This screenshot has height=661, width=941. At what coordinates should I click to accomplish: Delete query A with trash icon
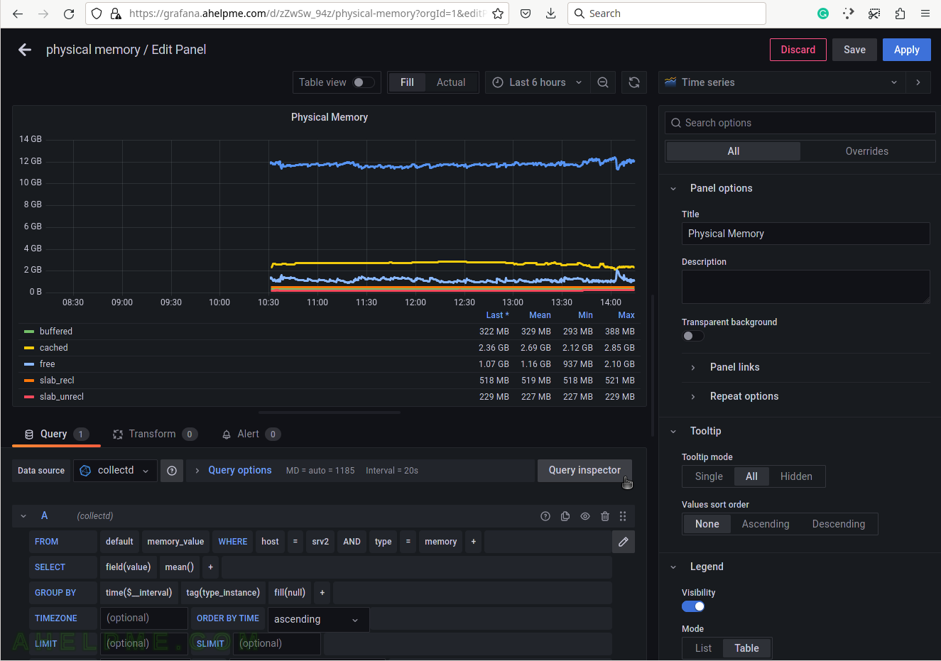(x=605, y=516)
